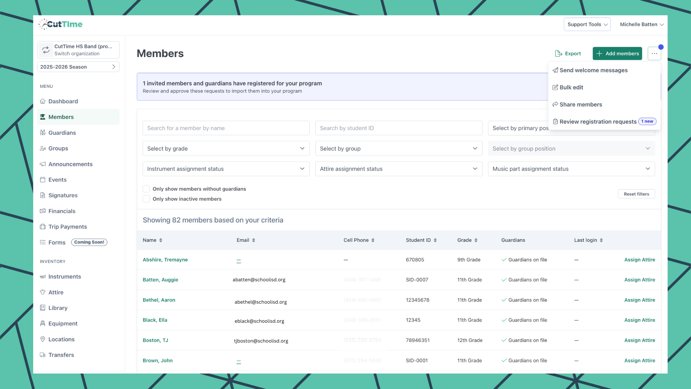691x389 pixels.
Task: Open the three-dot more options menu
Action: click(654, 53)
